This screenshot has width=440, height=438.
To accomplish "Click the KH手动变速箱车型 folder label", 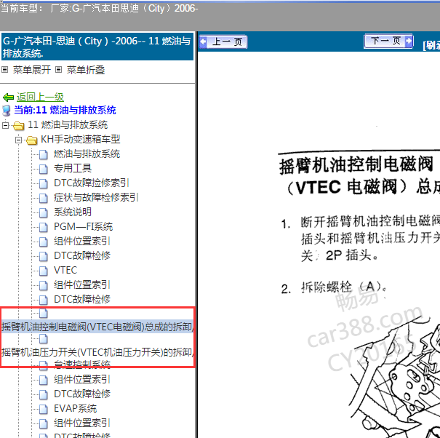I will pyautogui.click(x=81, y=139).
